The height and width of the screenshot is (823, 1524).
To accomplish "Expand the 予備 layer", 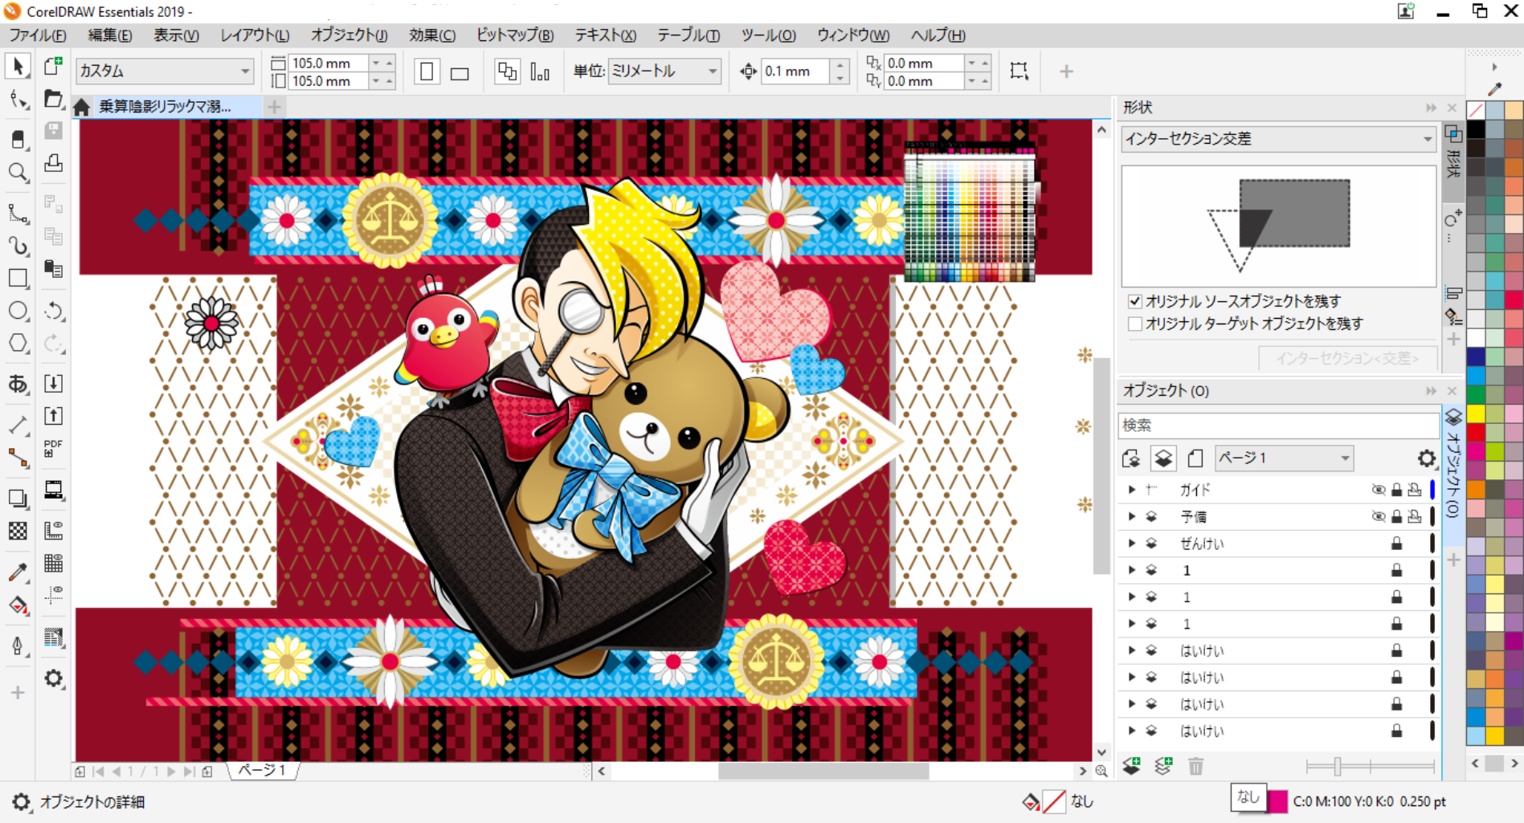I will coord(1132,516).
